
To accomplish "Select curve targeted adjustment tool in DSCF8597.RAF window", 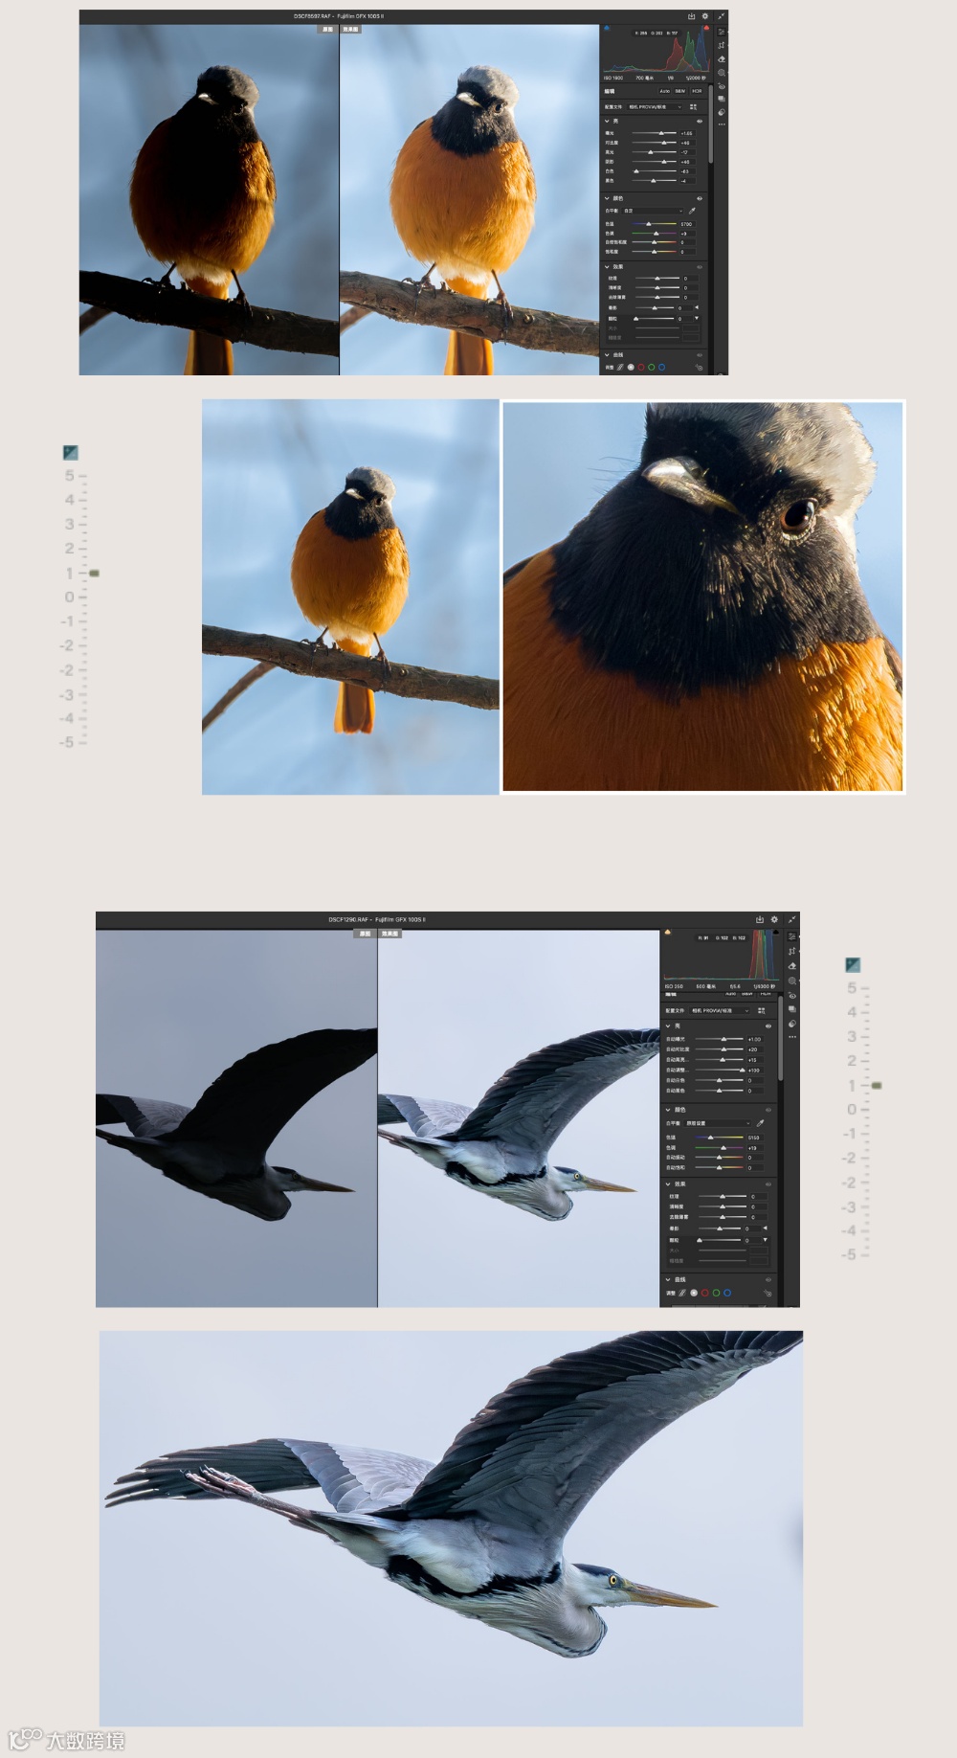I will [x=699, y=367].
